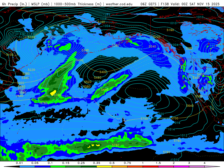Click the '1020' isobar contour label

[x=160, y=114]
